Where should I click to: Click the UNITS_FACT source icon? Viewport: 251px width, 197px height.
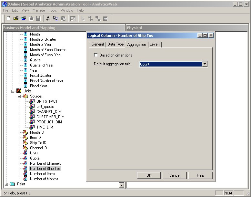click(x=32, y=101)
